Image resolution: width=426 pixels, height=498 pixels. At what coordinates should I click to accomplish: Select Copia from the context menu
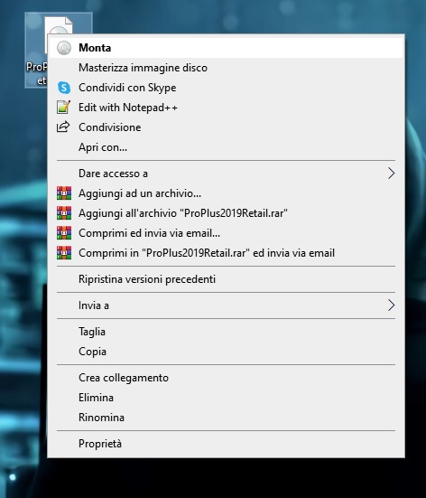point(227,352)
